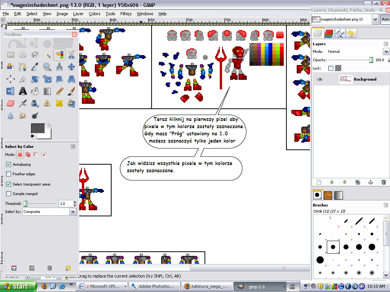Toggle the Lock pixels checkbox

331,68
